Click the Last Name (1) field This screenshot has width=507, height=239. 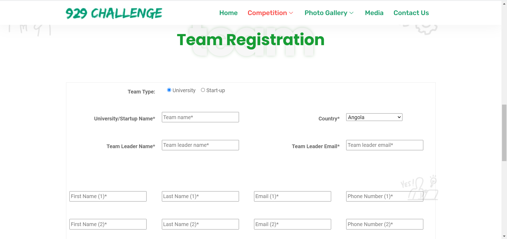pyautogui.click(x=200, y=196)
